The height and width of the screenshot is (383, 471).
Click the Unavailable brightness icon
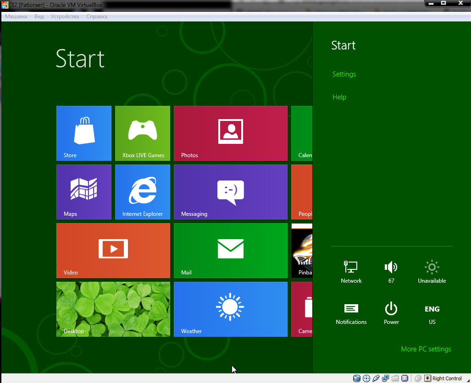432,272
